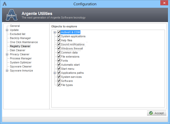Toggle the Start menu checkbox

click(x=59, y=69)
